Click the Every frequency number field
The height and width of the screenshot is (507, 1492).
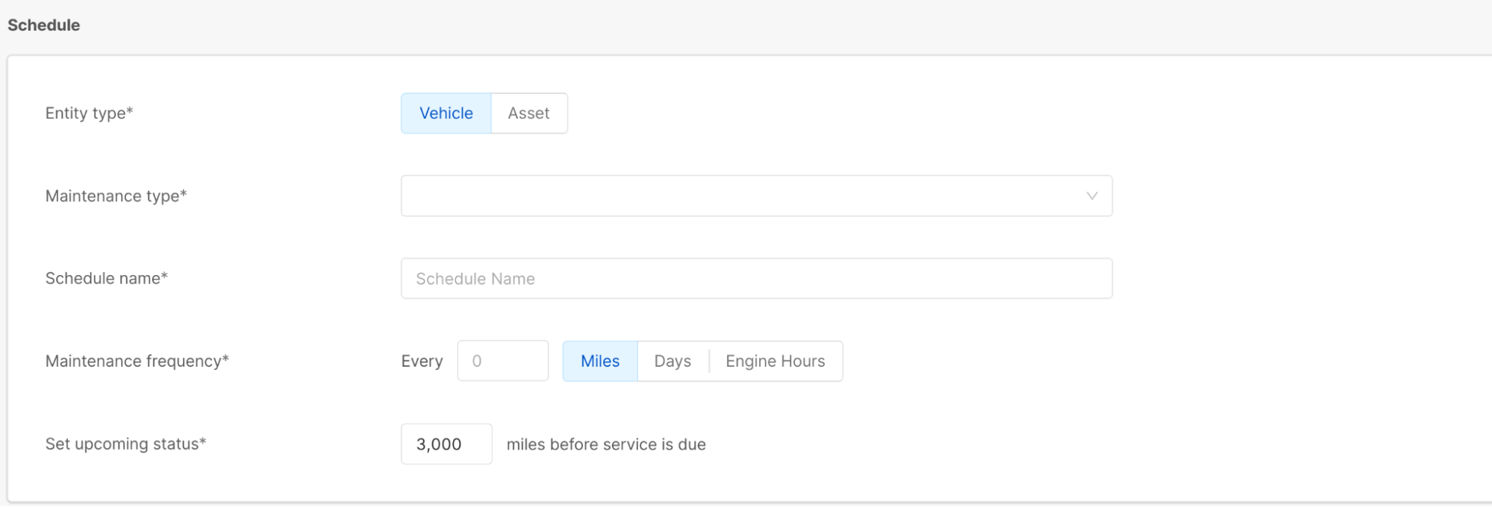pos(503,362)
